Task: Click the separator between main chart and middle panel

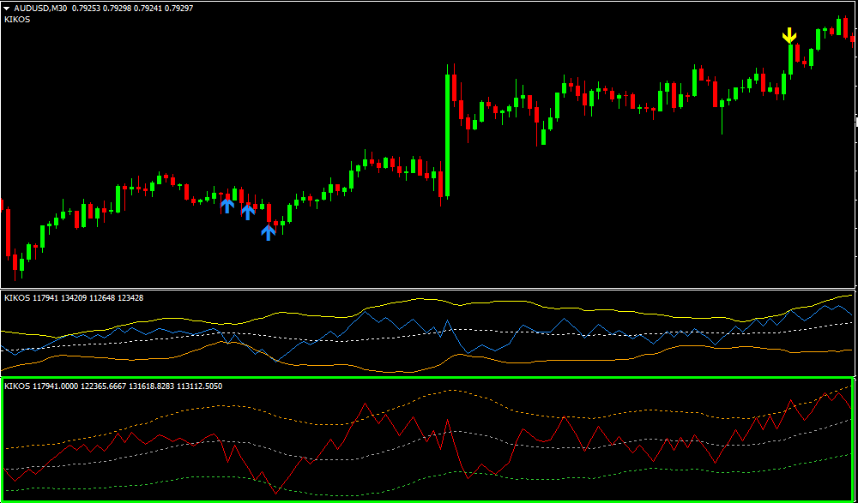Action: [429, 289]
